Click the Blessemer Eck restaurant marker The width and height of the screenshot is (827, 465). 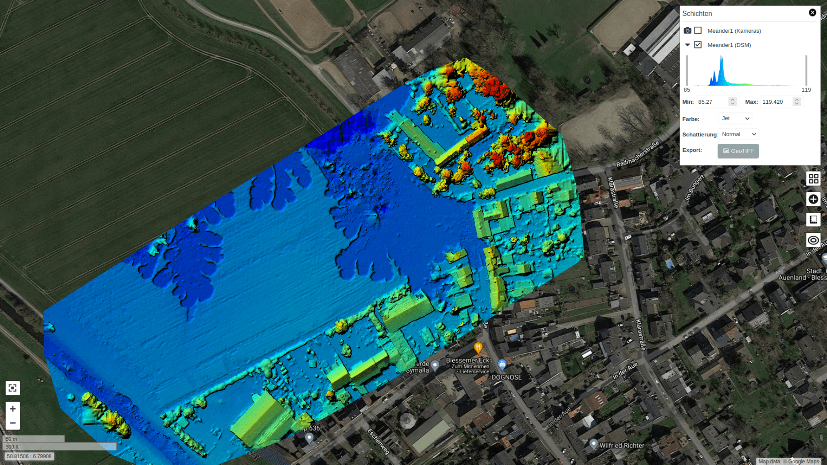(478, 347)
